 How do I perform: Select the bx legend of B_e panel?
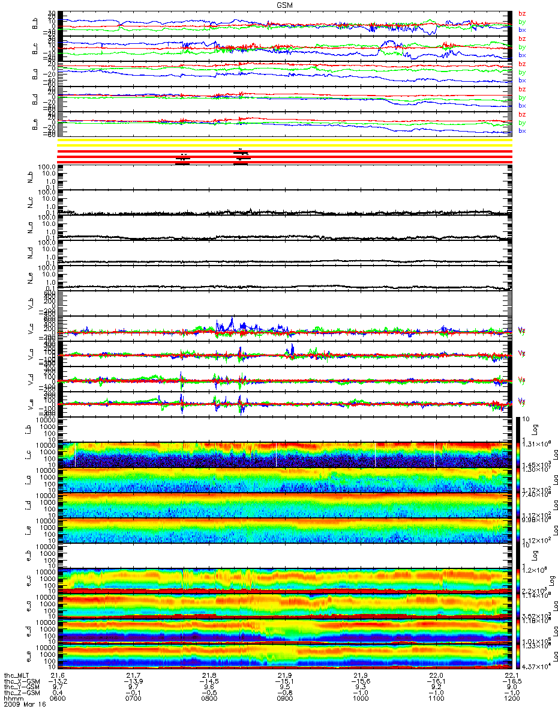point(521,130)
